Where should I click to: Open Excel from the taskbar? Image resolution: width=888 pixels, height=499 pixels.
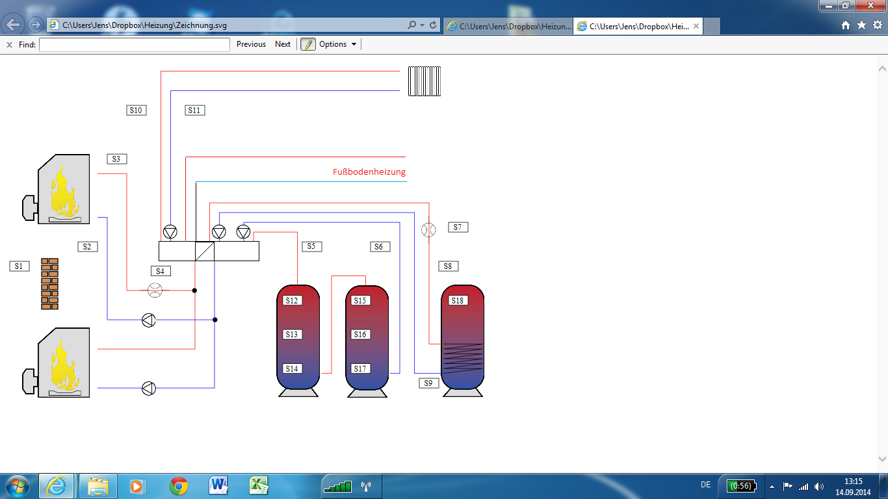(259, 485)
